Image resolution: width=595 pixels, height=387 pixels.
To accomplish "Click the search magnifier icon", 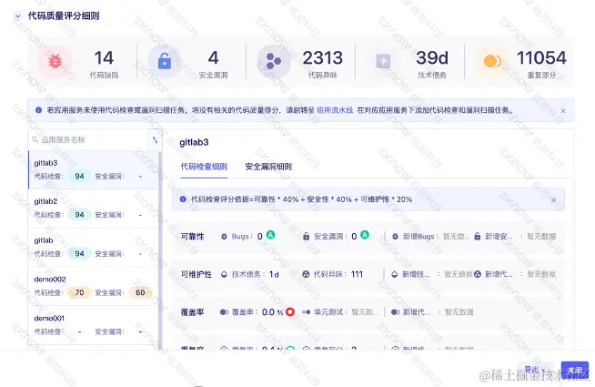I will 35,139.
